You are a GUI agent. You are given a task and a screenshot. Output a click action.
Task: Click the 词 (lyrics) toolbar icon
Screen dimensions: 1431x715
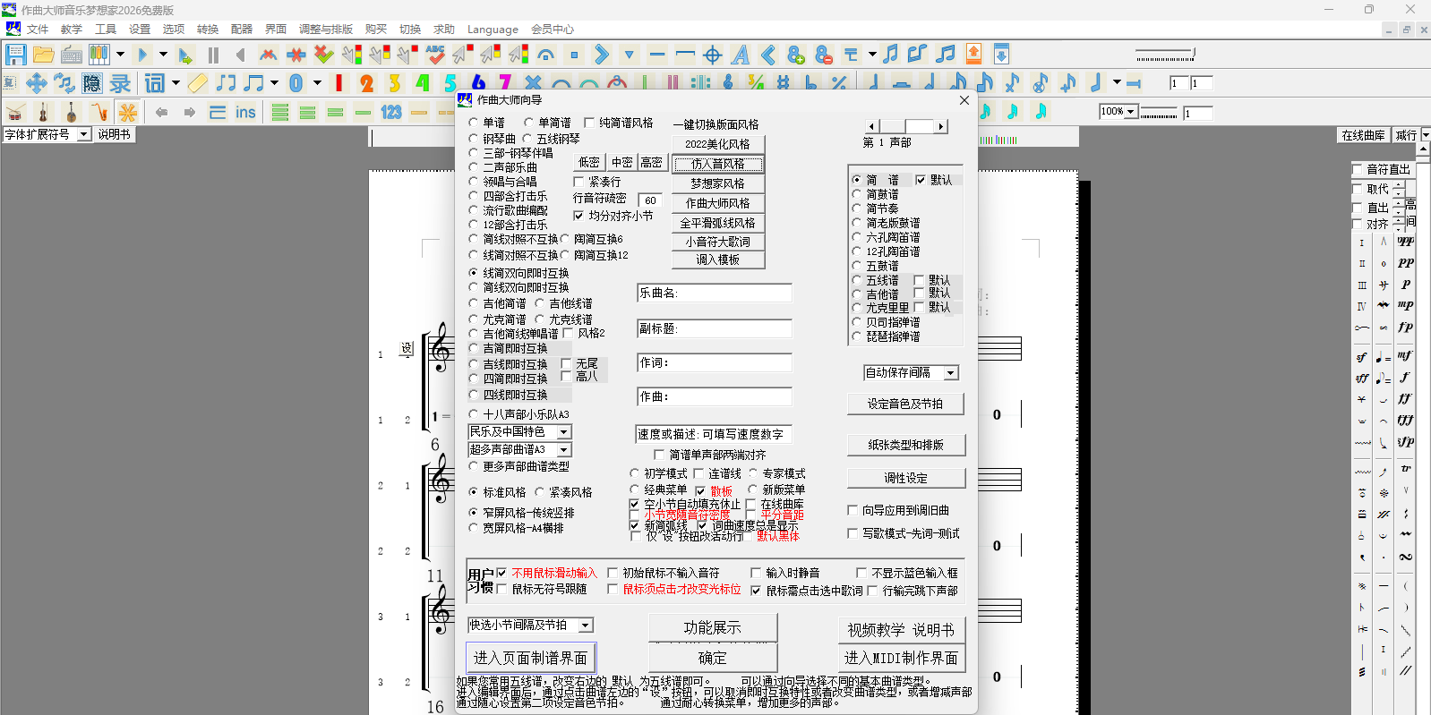coord(155,83)
